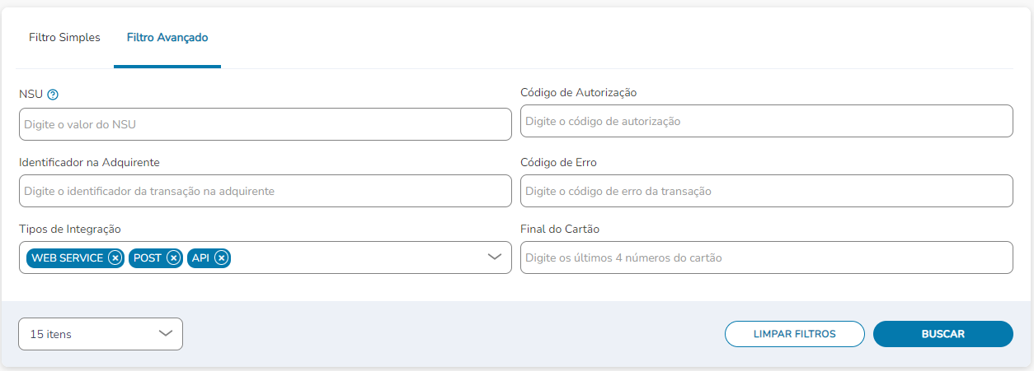Image resolution: width=1034 pixels, height=371 pixels.
Task: Click the Final do Cartão field
Action: [x=767, y=257]
